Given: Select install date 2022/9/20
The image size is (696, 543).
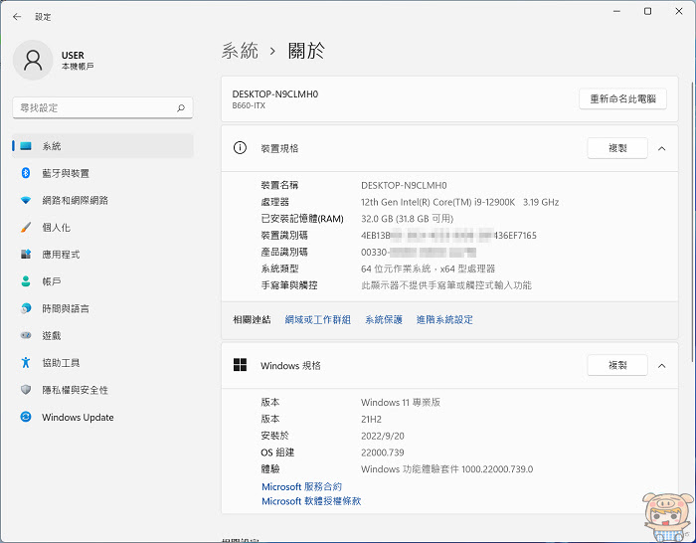Looking at the screenshot, I should tap(383, 436).
